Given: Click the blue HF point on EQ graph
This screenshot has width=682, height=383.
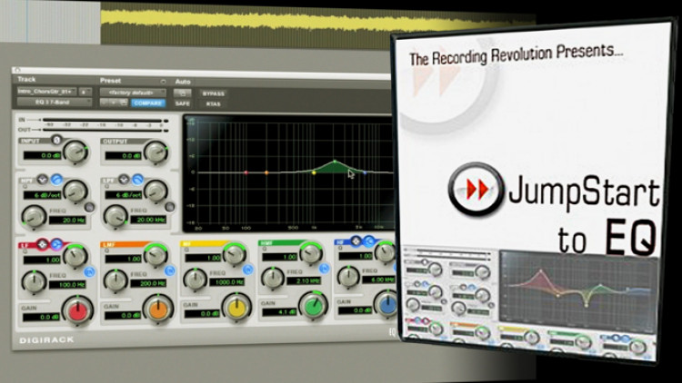Looking at the screenshot, I should (x=365, y=172).
